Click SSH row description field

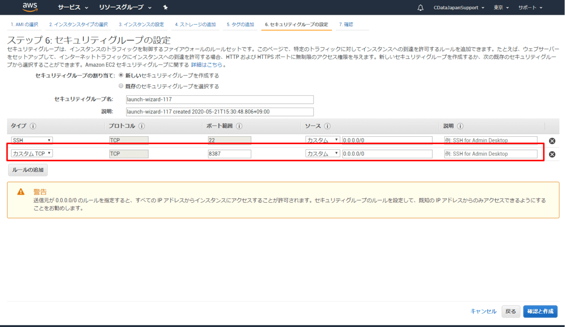(x=491, y=140)
